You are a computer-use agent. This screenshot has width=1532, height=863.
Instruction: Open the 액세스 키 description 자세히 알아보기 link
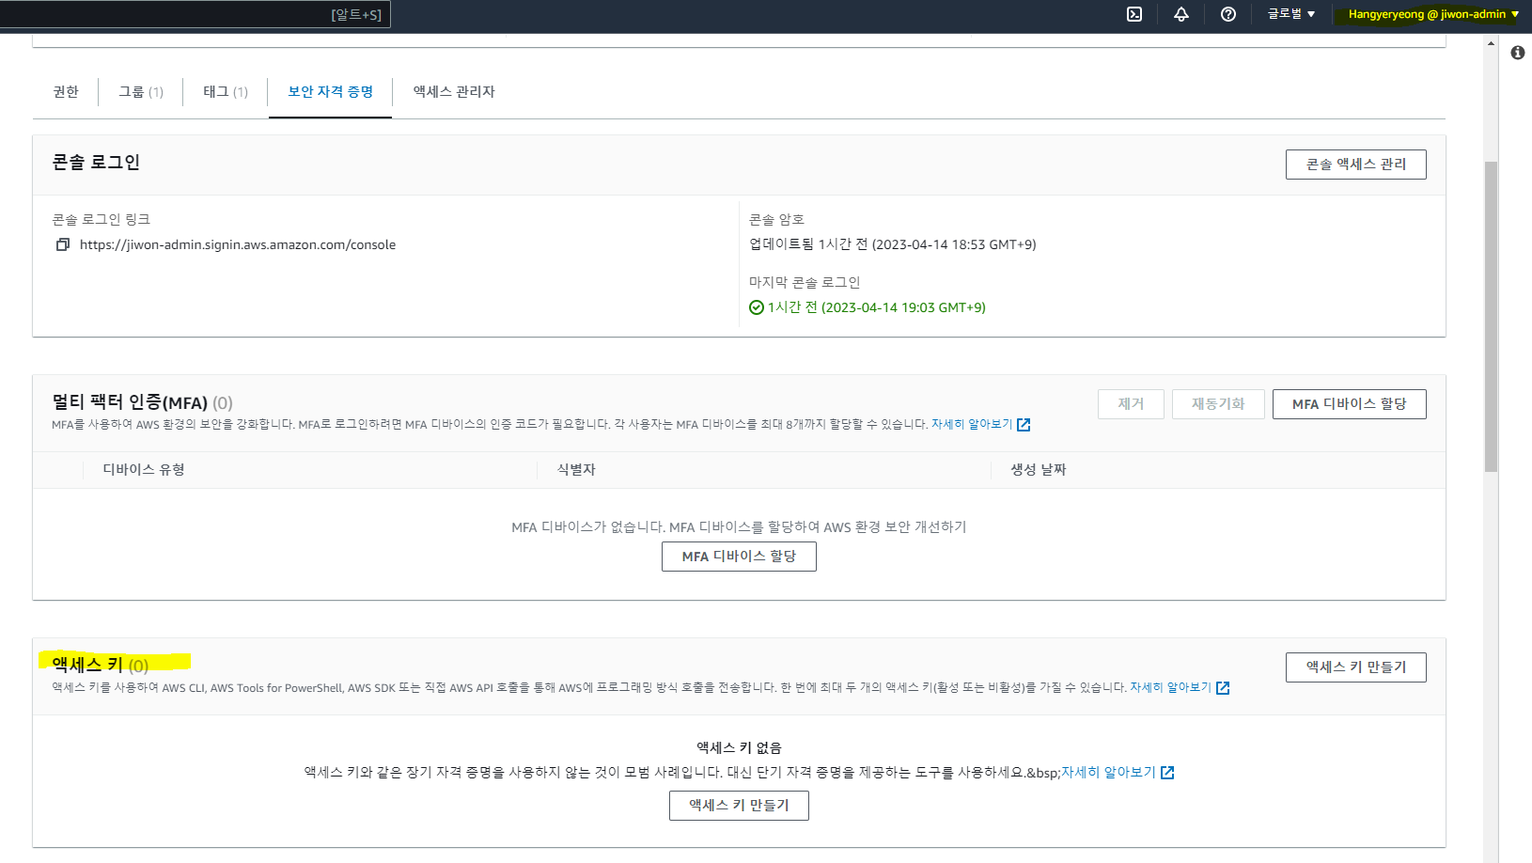coord(1180,688)
